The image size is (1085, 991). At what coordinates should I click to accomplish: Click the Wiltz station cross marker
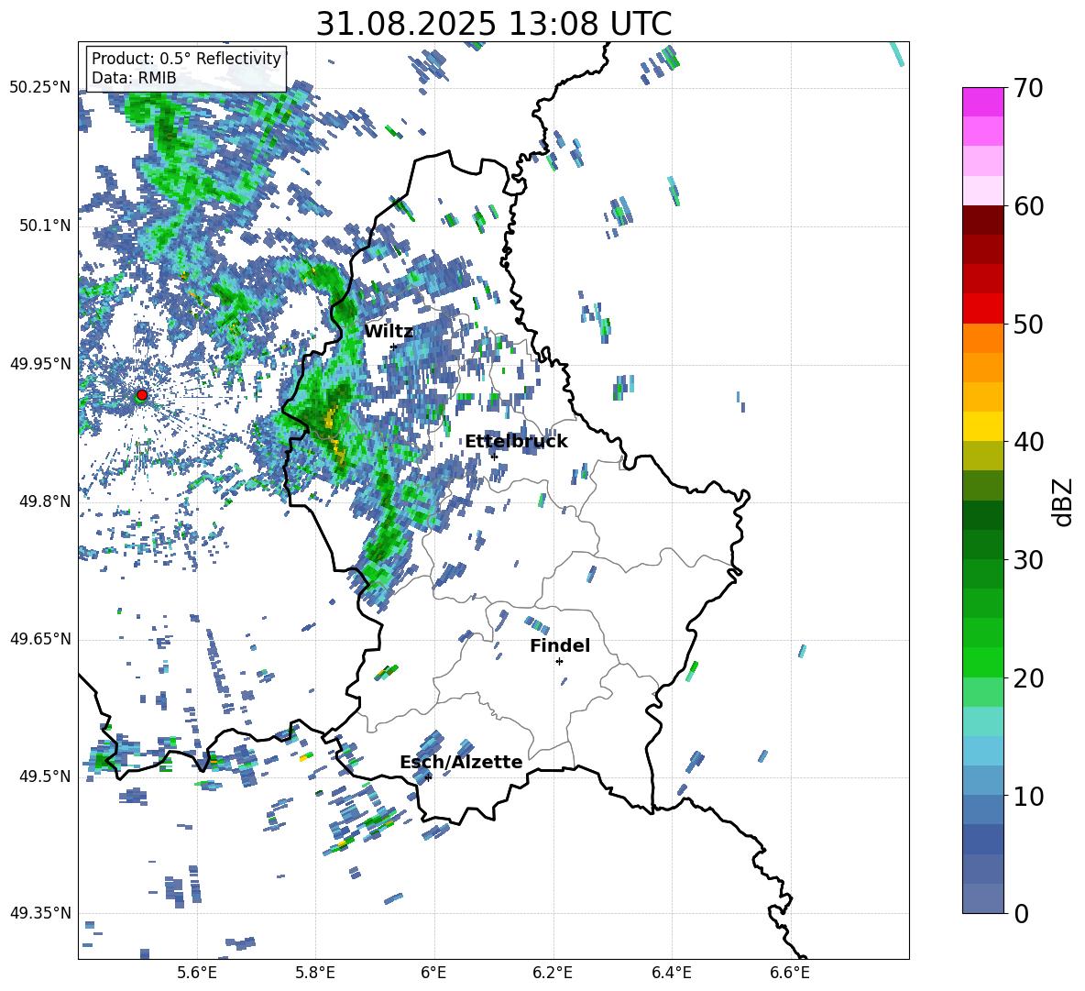(x=393, y=347)
